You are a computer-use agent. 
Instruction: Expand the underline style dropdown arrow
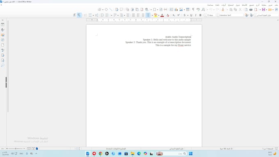coord(188,16)
